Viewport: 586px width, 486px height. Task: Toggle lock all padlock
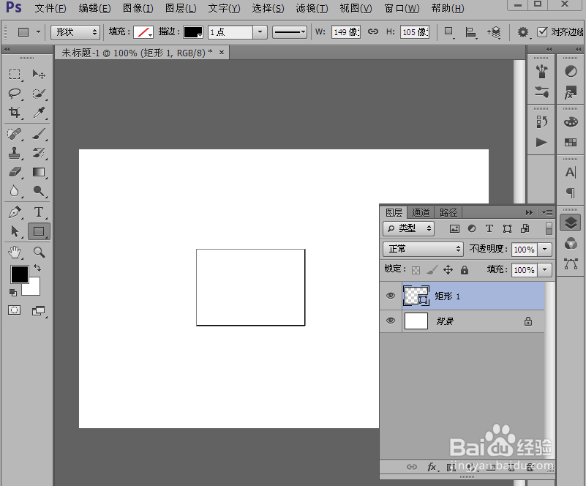click(x=464, y=269)
